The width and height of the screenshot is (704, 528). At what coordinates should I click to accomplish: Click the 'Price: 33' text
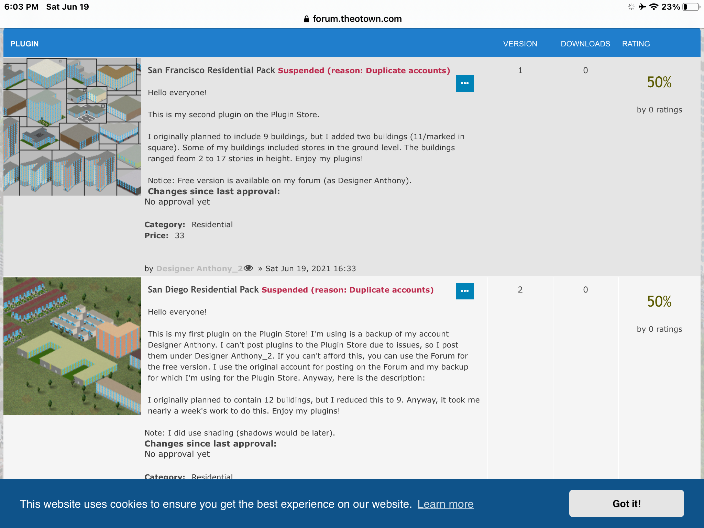pyautogui.click(x=164, y=235)
